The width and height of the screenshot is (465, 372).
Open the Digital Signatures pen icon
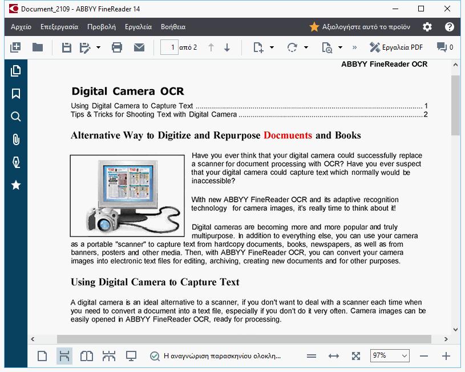pos(16,162)
